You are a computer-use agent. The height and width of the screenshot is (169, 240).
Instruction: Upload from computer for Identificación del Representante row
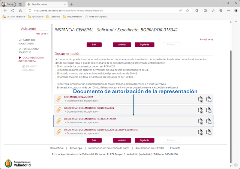(208, 132)
